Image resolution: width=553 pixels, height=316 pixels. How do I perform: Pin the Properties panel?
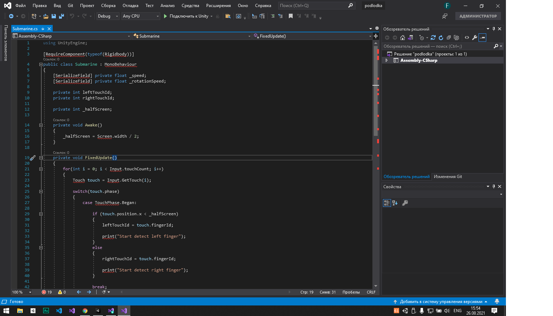coord(494,186)
